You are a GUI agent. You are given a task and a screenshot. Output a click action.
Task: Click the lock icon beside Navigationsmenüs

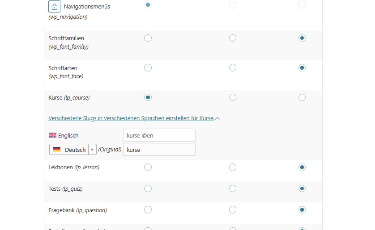(x=54, y=7)
